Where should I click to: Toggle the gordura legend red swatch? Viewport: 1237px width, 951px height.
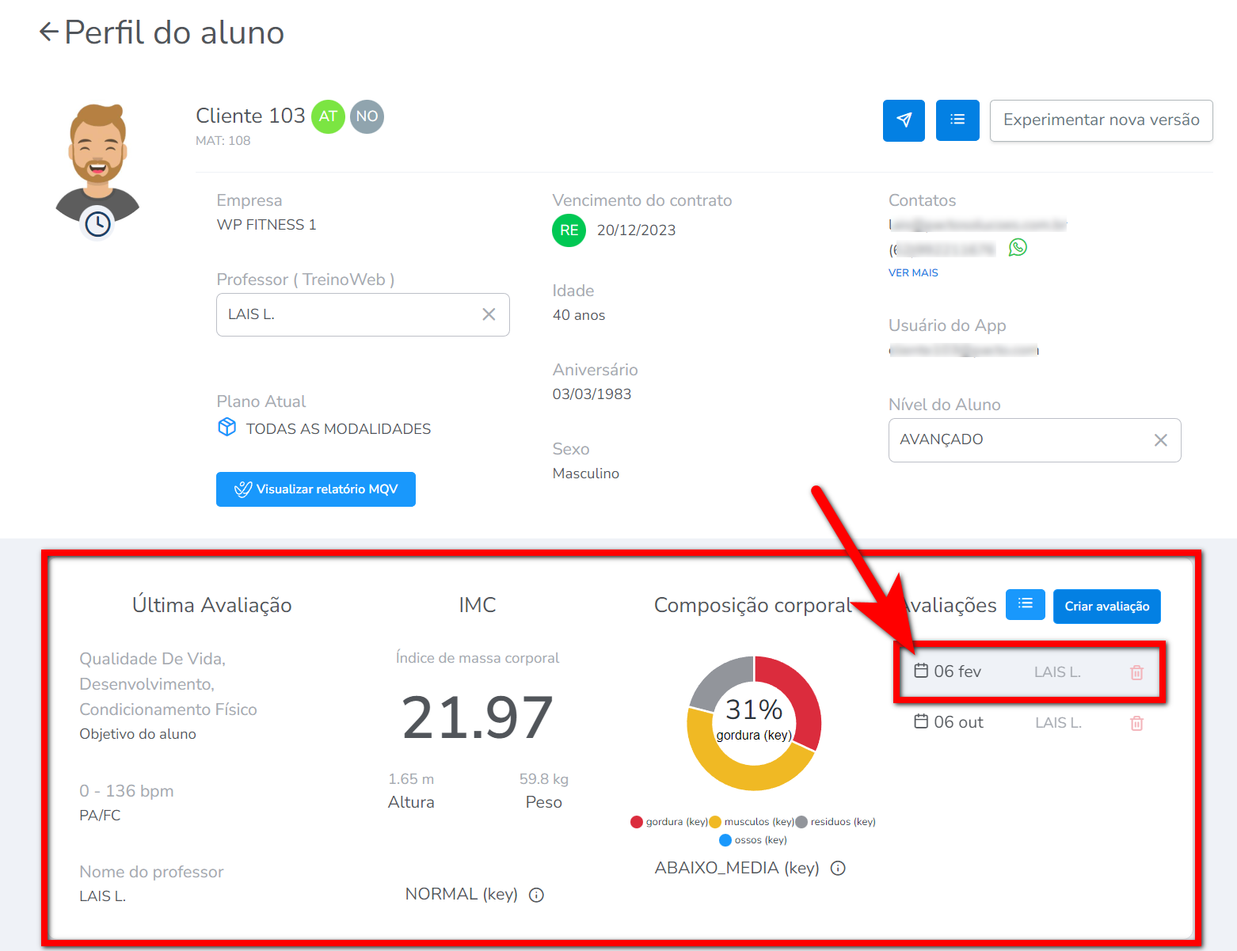pos(637,822)
